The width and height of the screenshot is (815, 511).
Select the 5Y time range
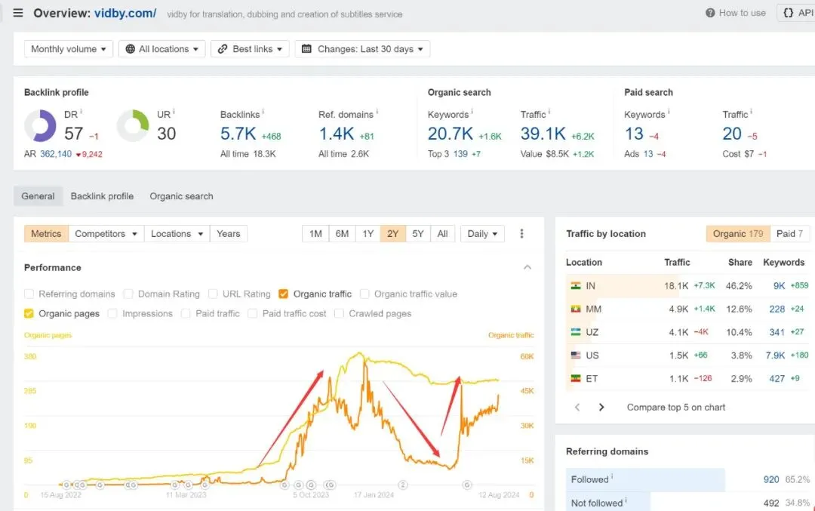418,234
